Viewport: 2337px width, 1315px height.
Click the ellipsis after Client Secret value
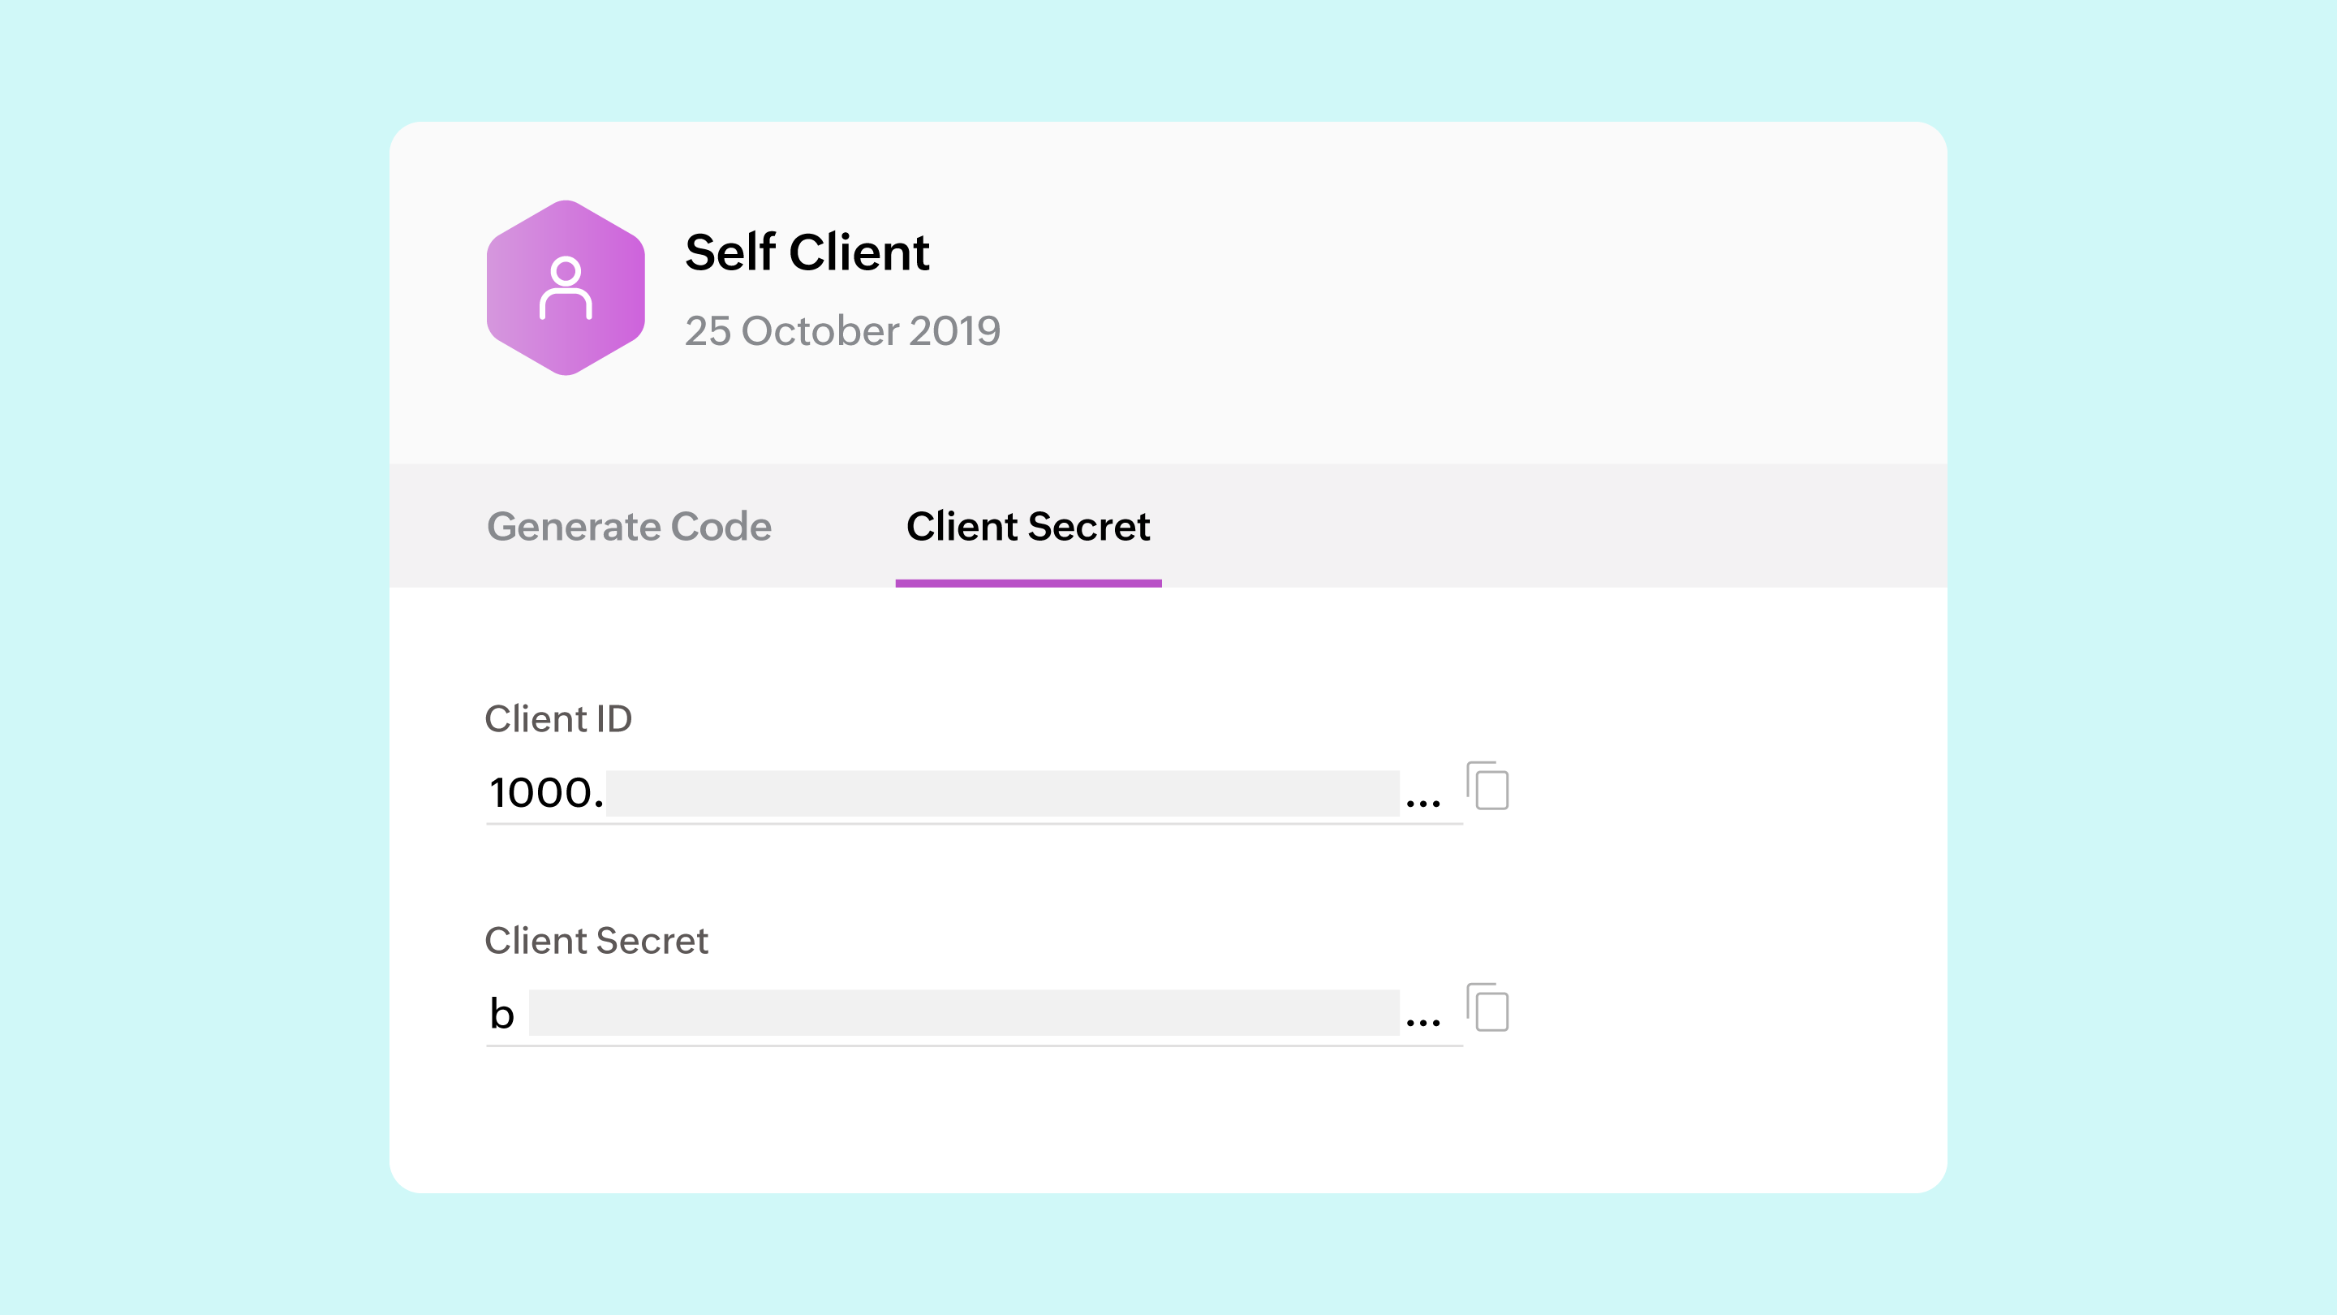click(1422, 1023)
